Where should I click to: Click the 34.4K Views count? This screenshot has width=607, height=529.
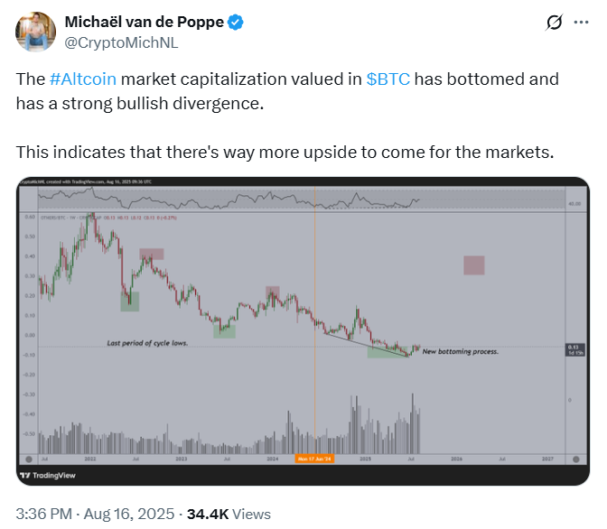[x=229, y=514]
